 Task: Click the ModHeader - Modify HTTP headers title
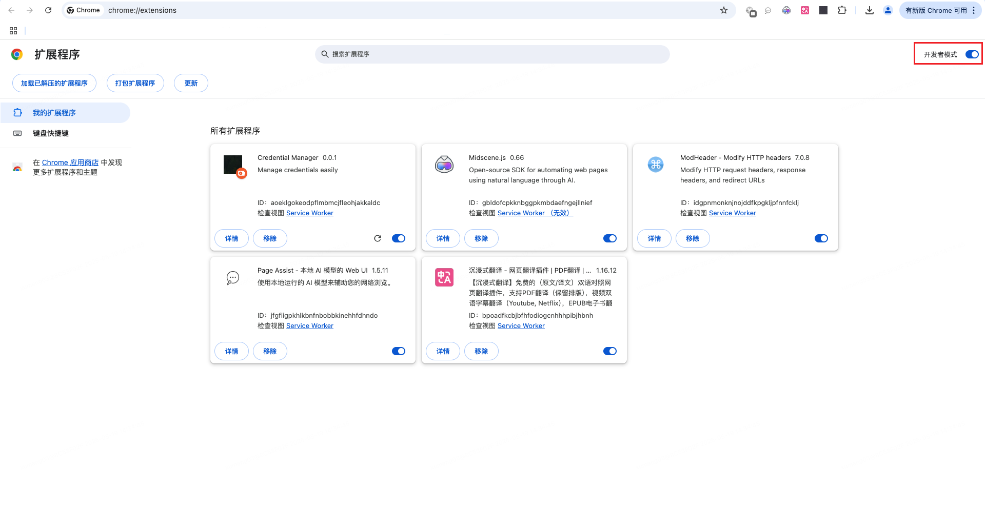735,158
